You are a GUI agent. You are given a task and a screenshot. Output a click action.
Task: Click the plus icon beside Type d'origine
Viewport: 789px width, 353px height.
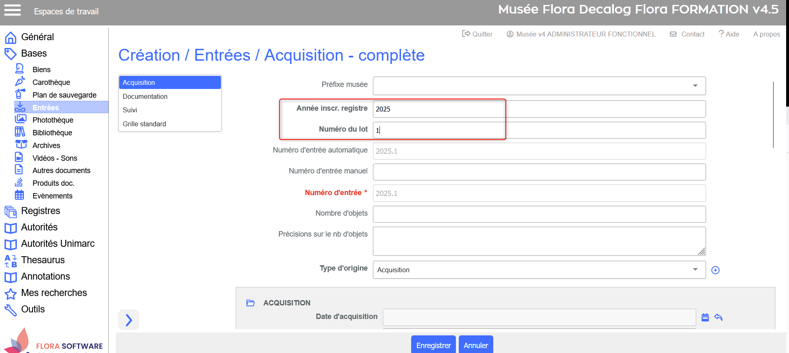(715, 270)
